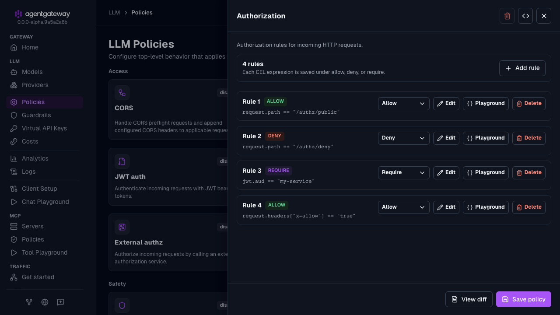Open Chat Playground
The width and height of the screenshot is (560, 315).
(45, 202)
